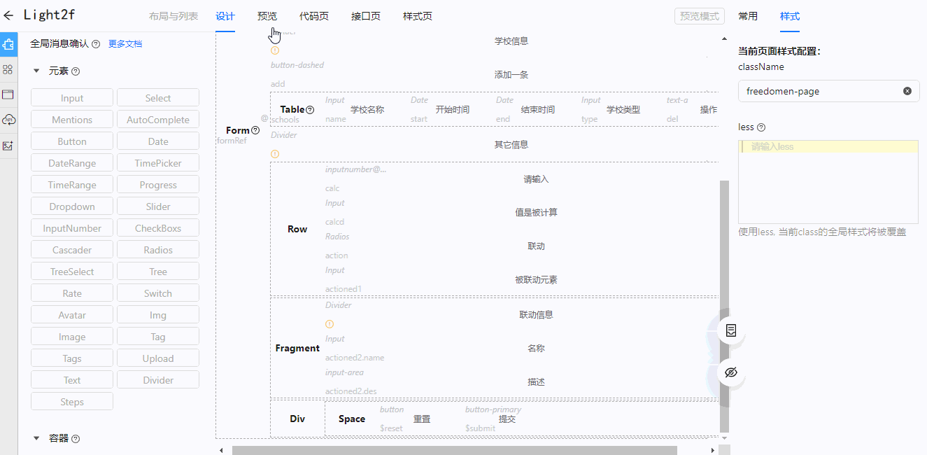The image size is (927, 455).
Task: Pick the Slider element button
Action: [158, 206]
